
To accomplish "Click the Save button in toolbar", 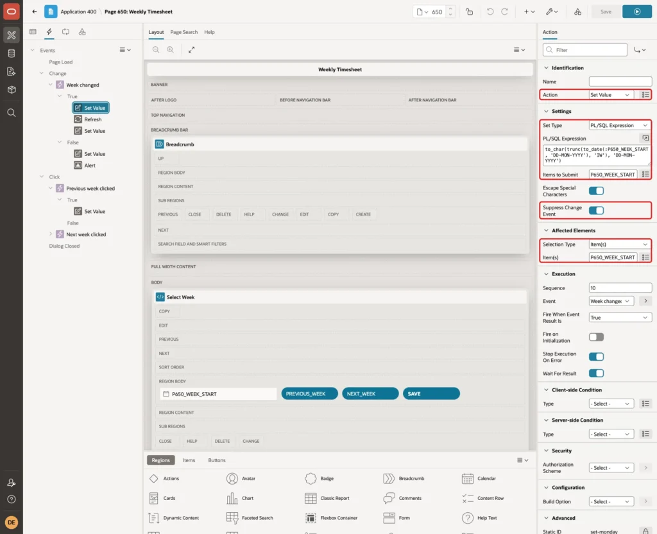I will click(x=606, y=12).
